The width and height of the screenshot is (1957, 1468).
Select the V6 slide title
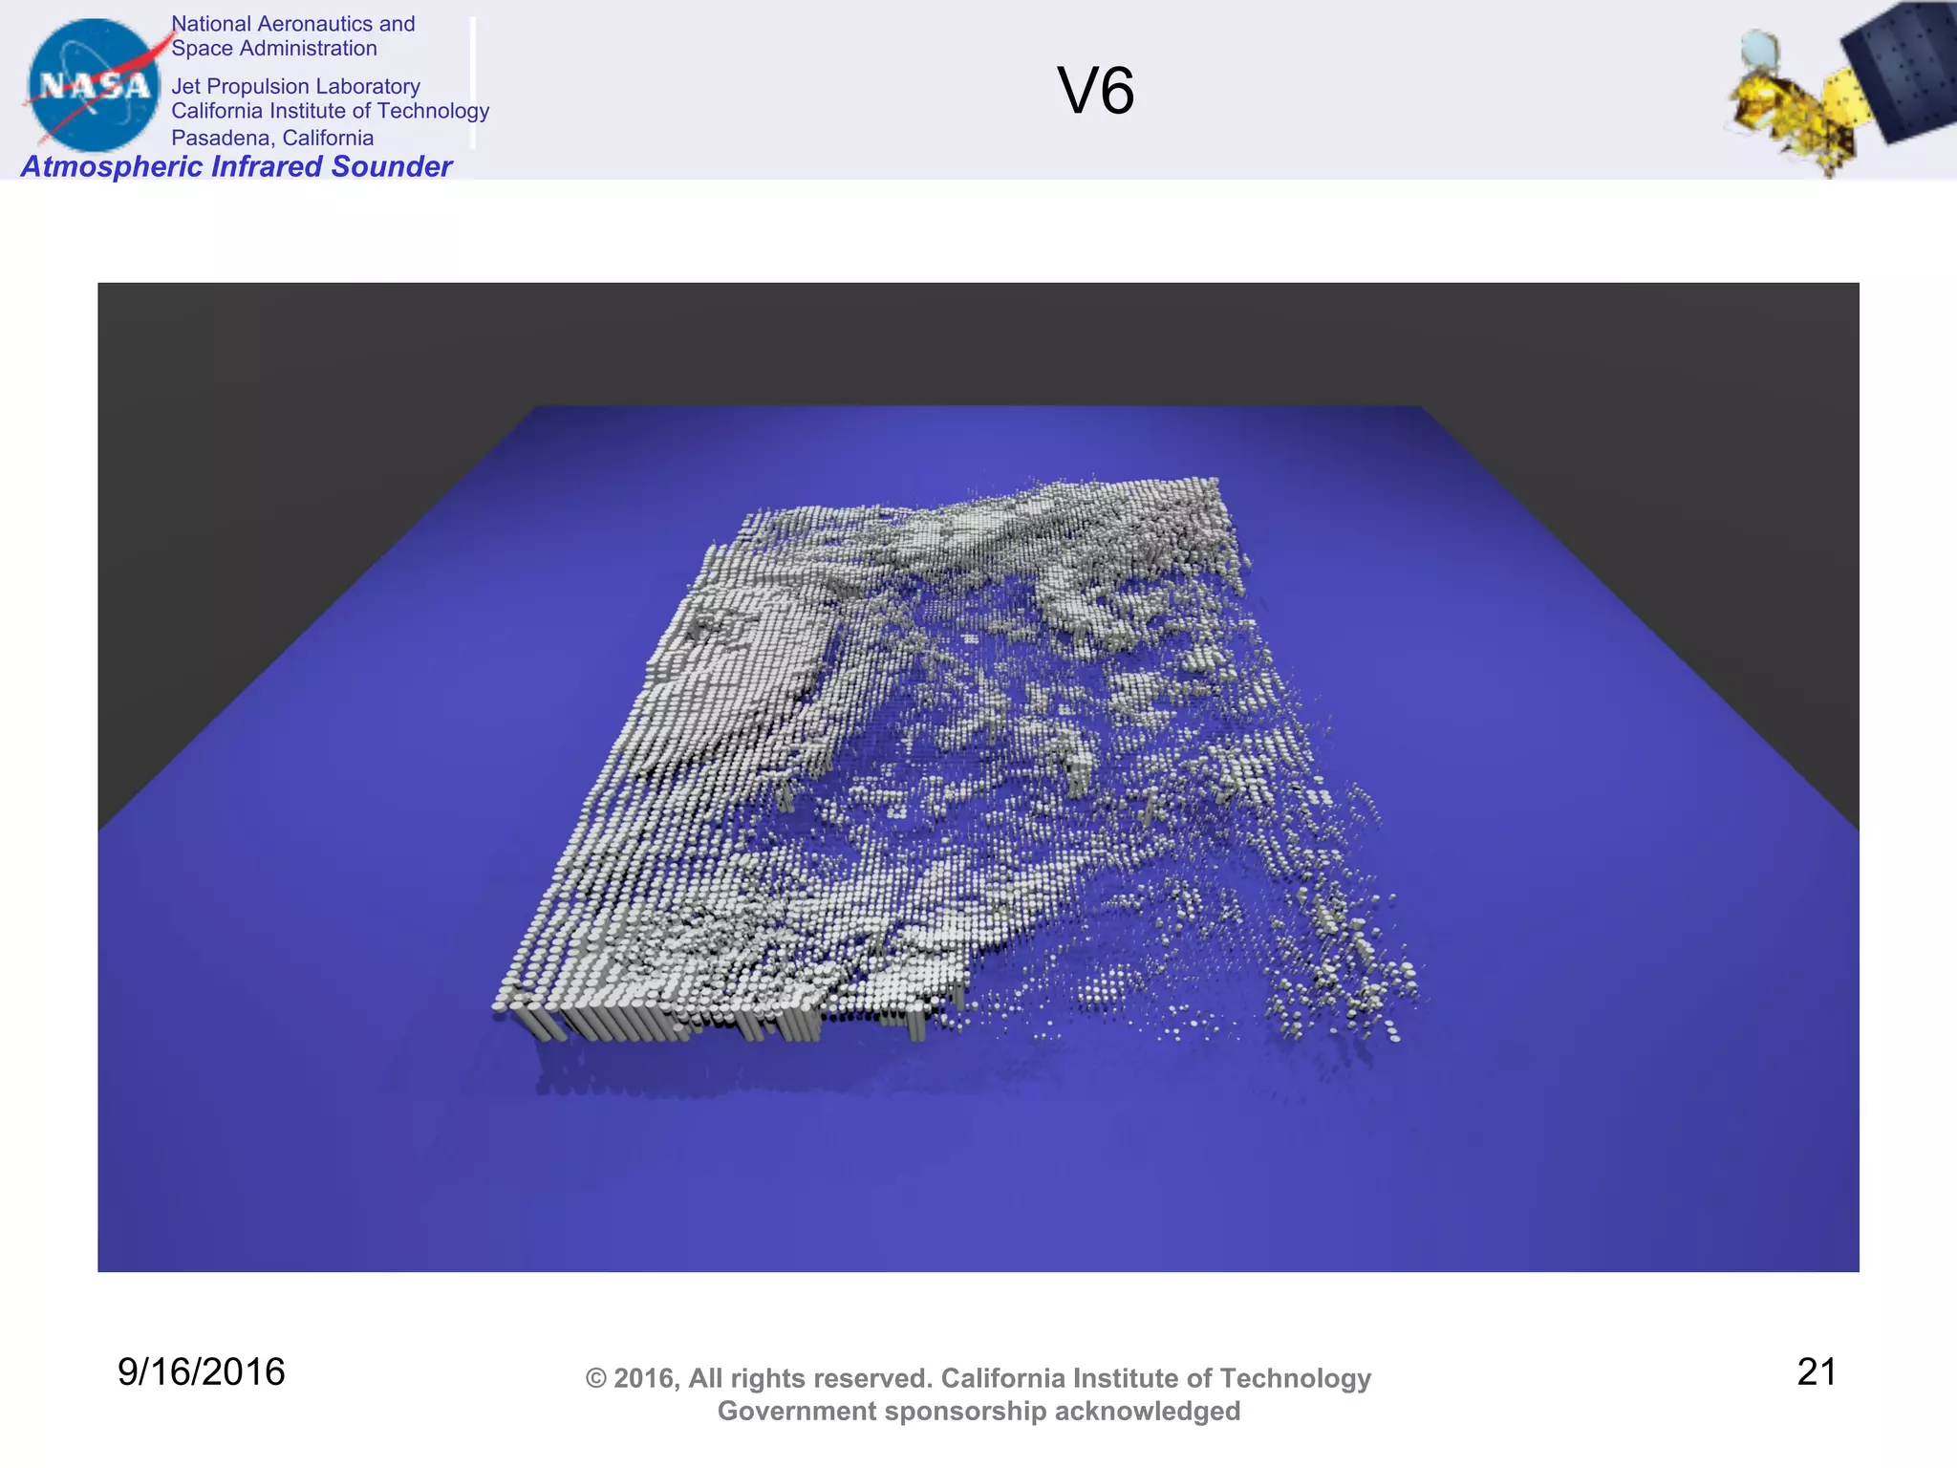point(1095,92)
